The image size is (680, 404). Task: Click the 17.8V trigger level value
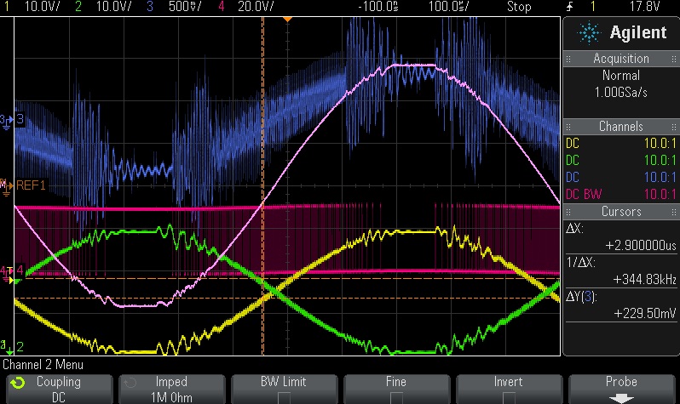[x=644, y=7]
